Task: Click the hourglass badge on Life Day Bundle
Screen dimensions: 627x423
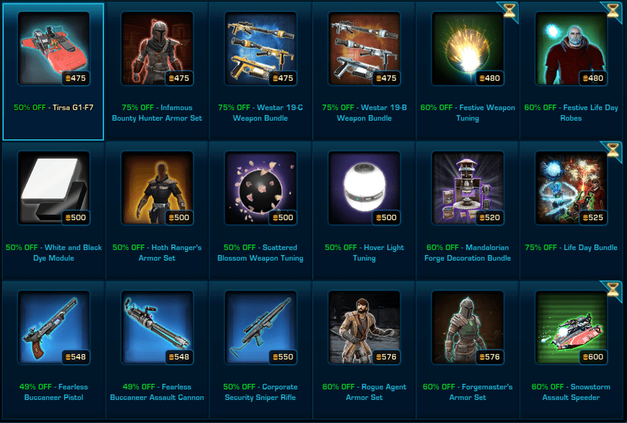Action: (613, 151)
